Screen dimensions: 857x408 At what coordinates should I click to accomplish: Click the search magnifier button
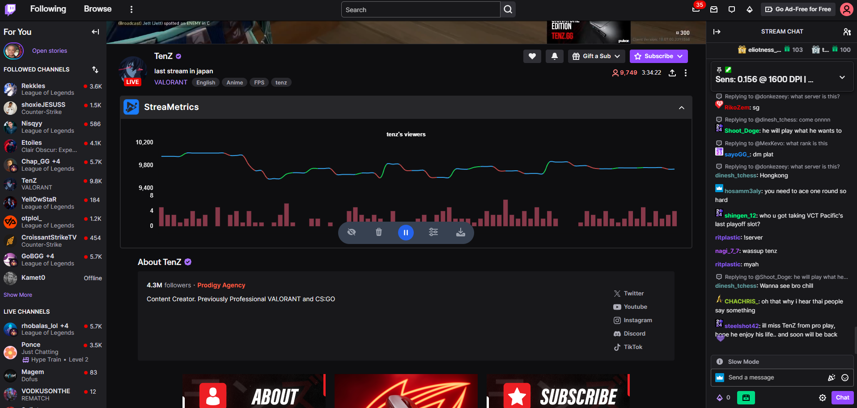tap(508, 9)
